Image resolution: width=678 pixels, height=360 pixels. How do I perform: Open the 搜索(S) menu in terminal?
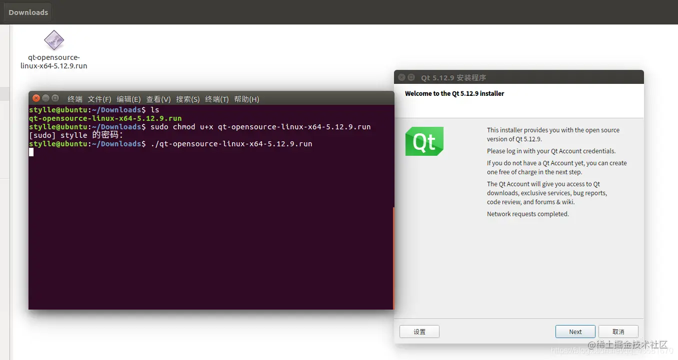click(x=188, y=99)
